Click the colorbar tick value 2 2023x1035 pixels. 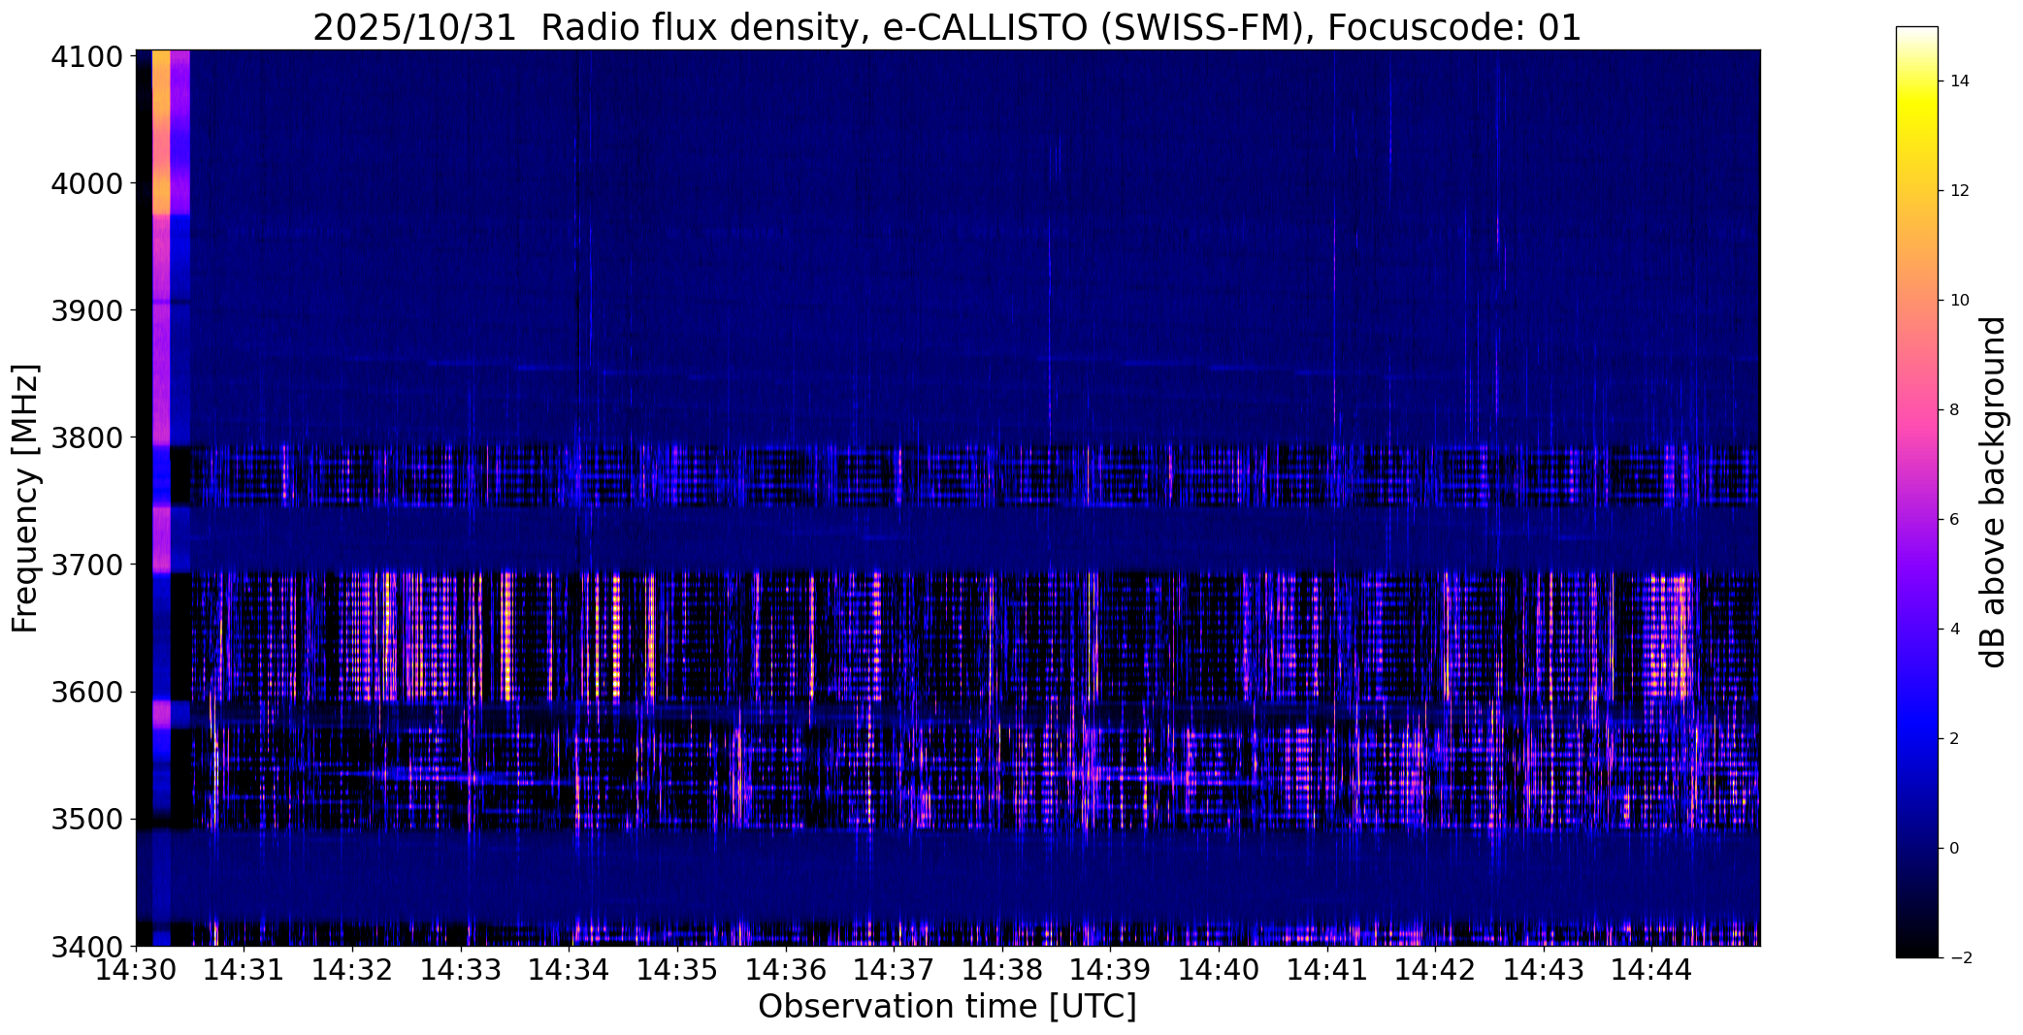(1954, 739)
